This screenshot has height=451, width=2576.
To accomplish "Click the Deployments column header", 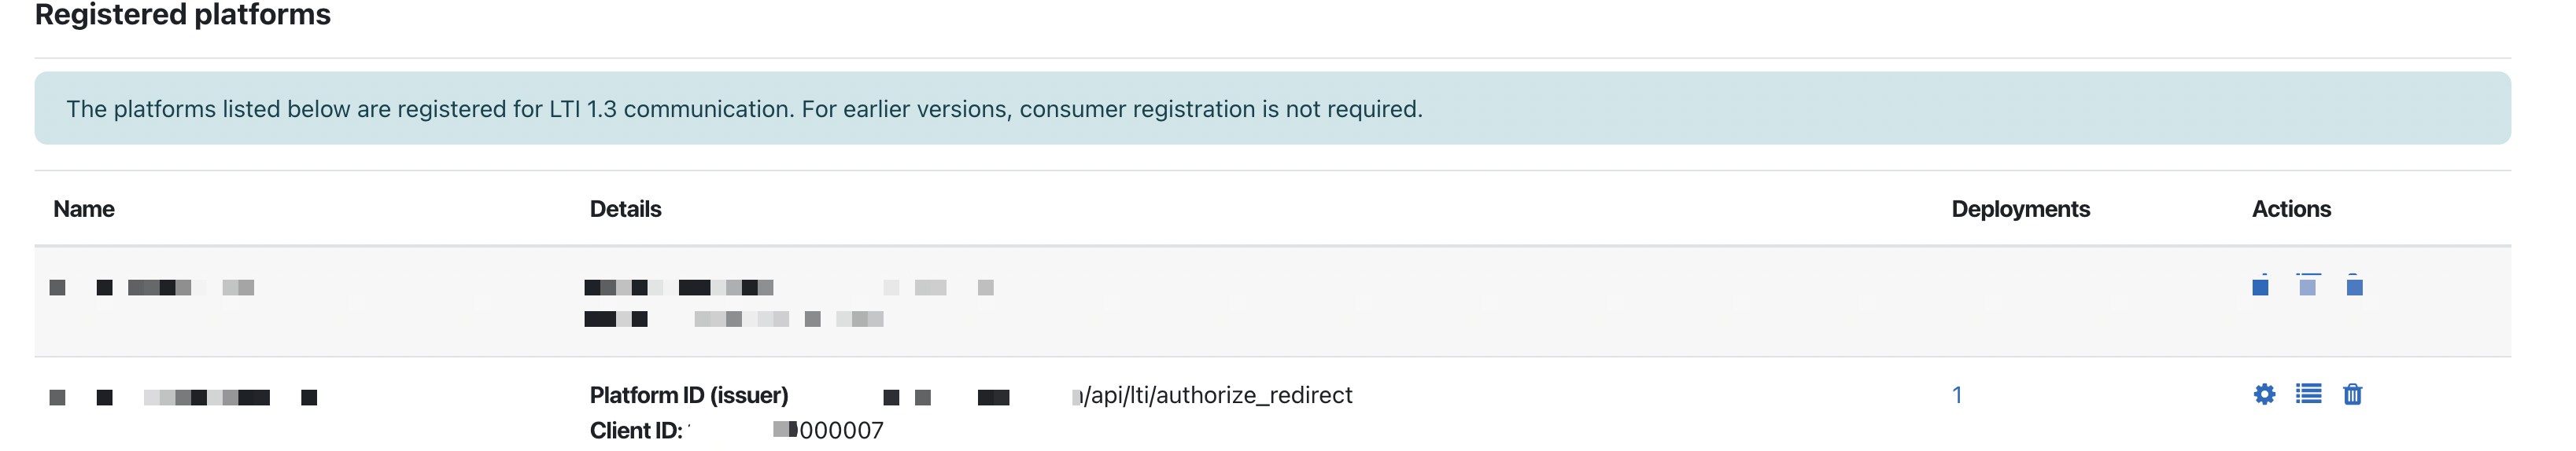I will (2020, 210).
